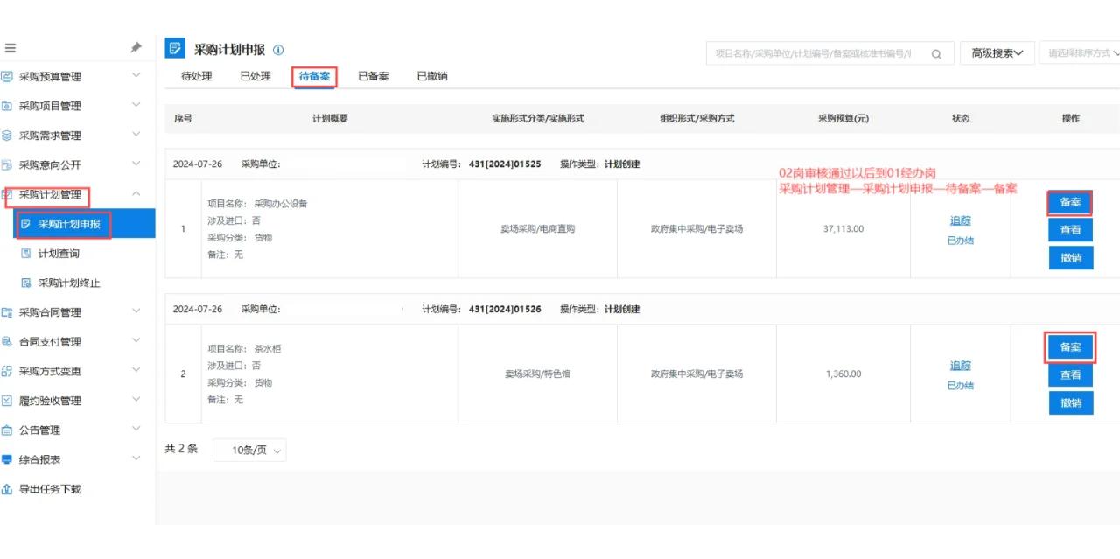Click the 履约验收管理 sidebar icon
The image size is (1120, 559).
[7, 401]
